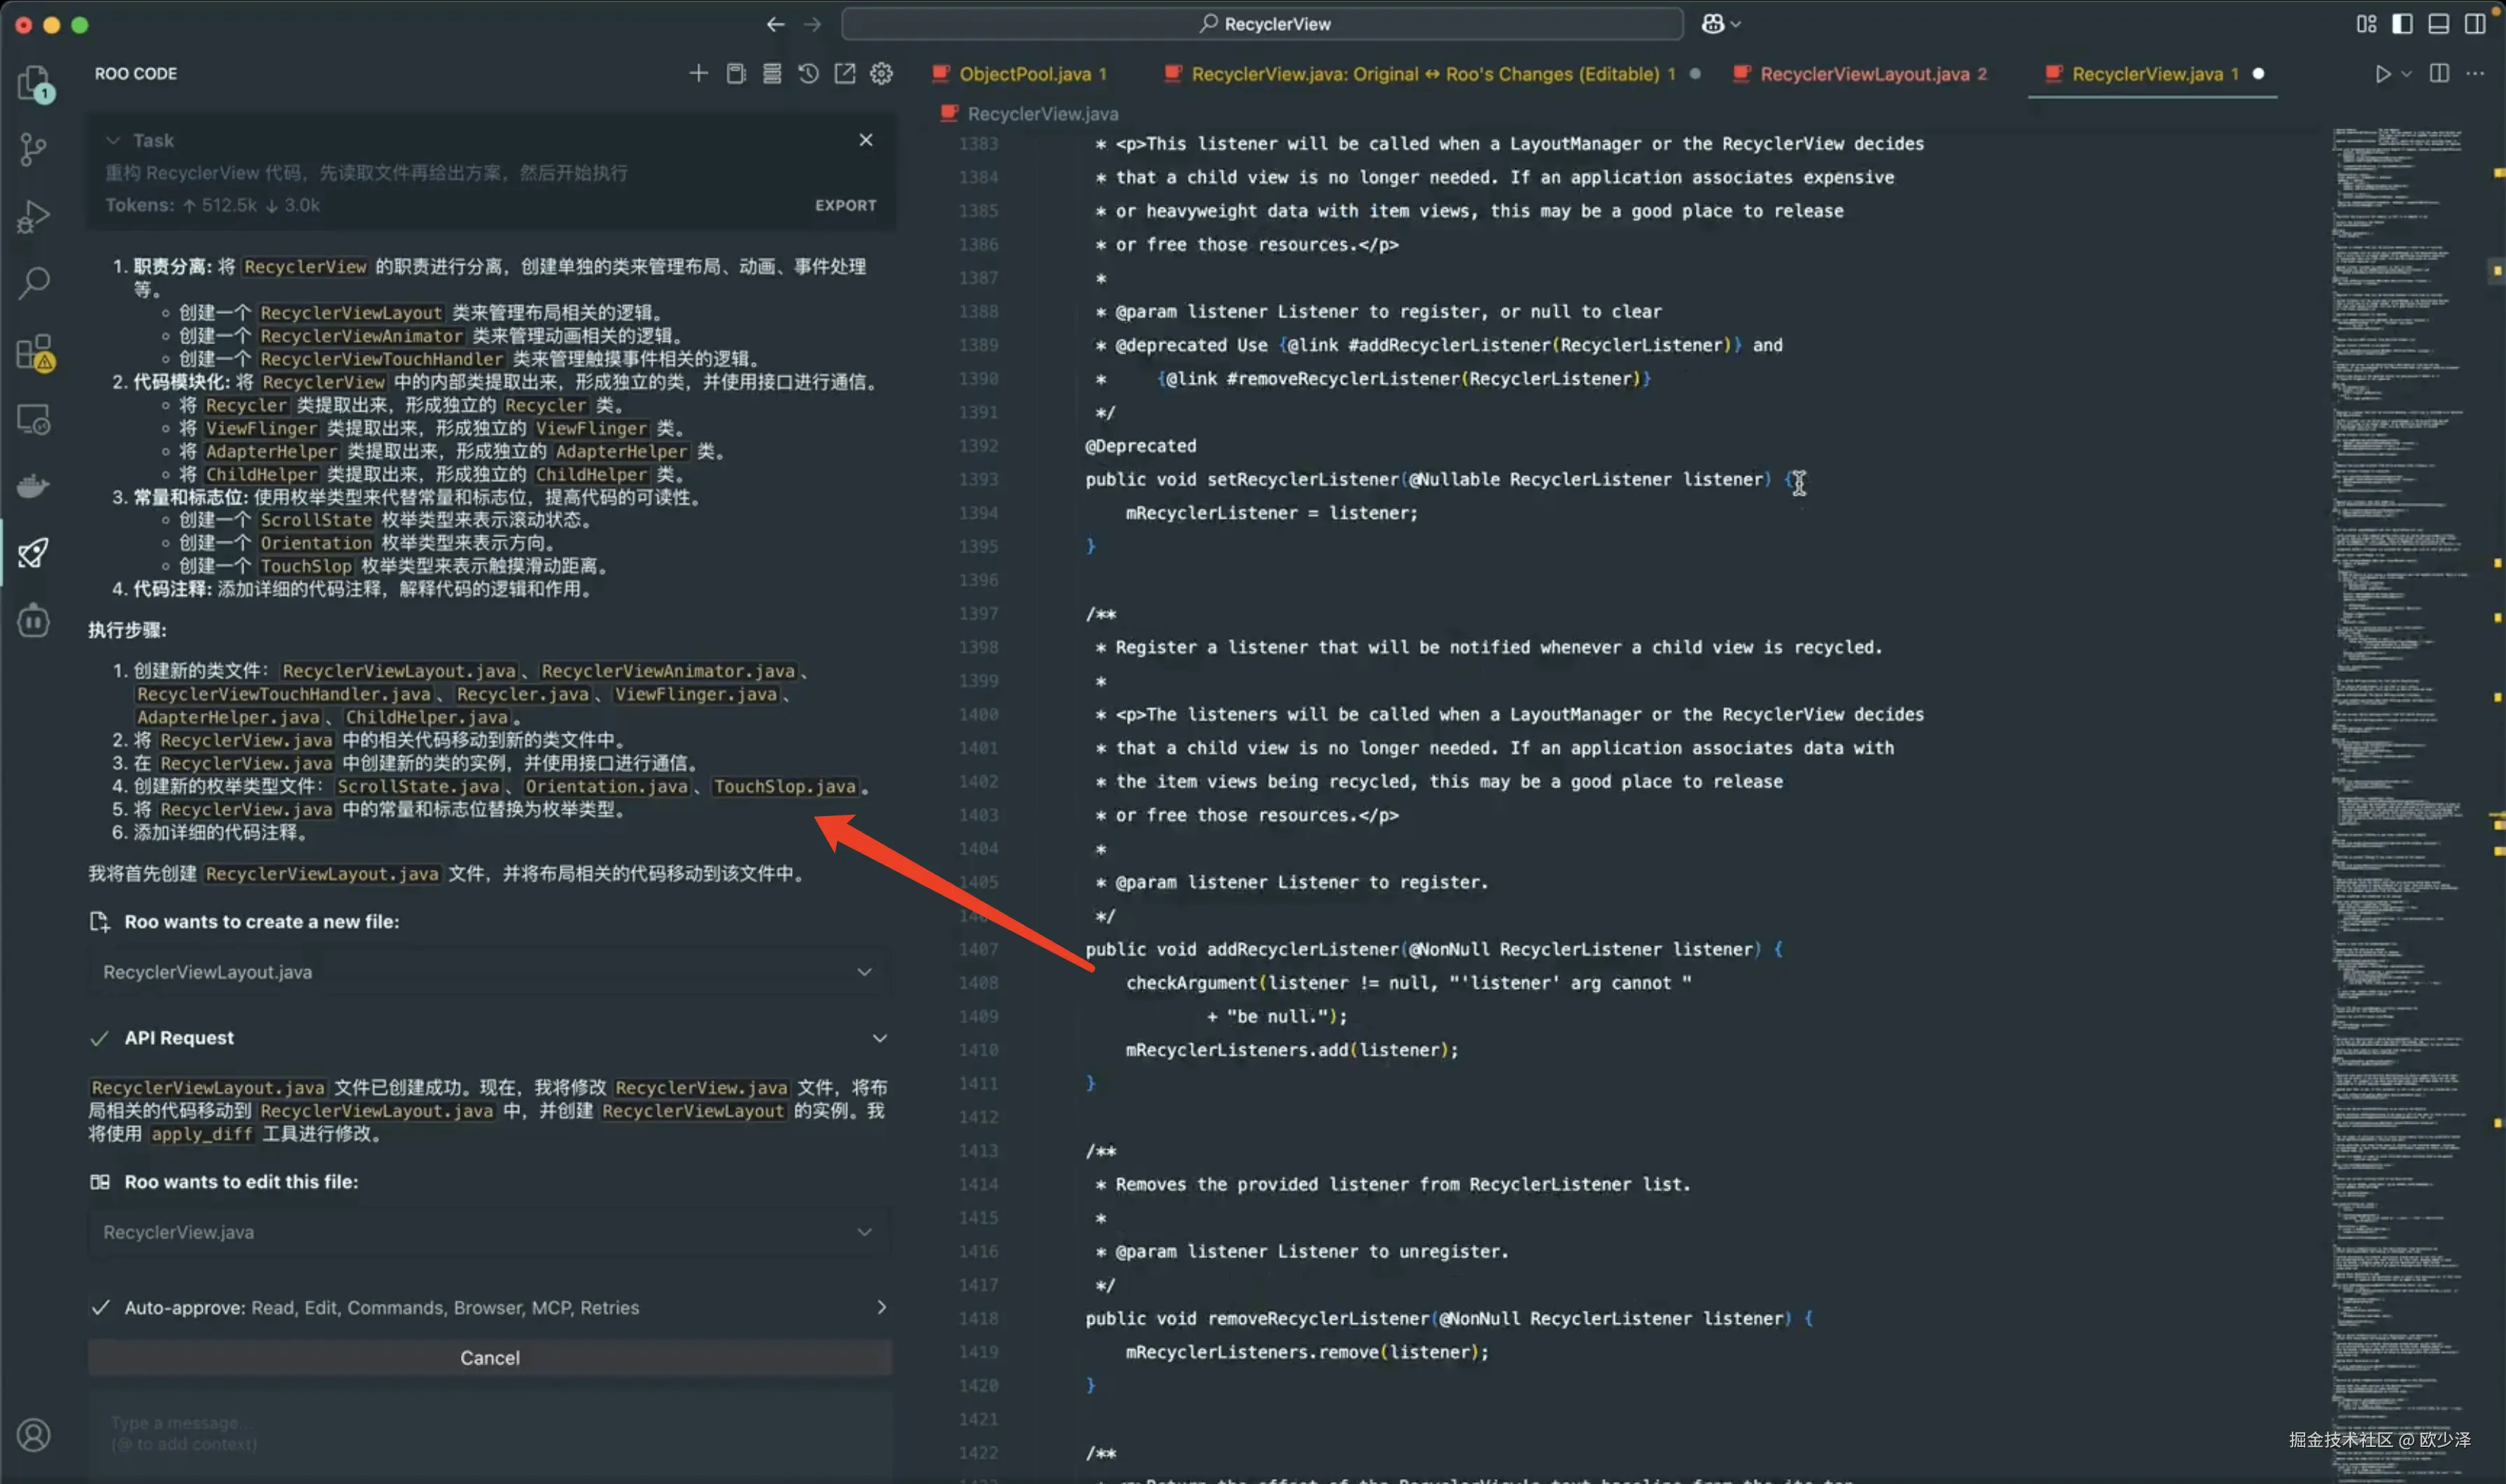This screenshot has height=1484, width=2506.
Task: Open the Extensions view
Action: (x=34, y=352)
